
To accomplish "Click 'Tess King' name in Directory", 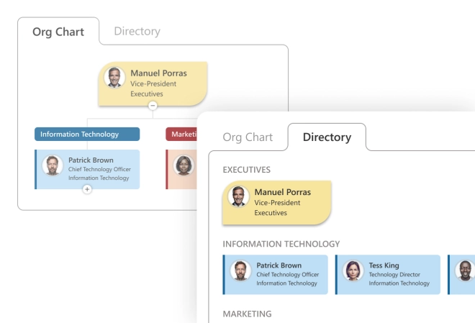I will click(x=384, y=265).
